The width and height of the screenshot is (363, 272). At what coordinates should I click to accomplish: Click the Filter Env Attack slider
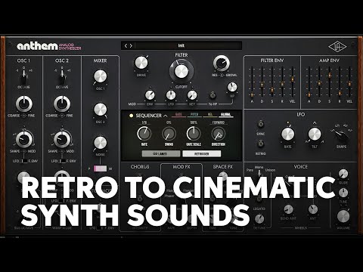[x=252, y=94]
